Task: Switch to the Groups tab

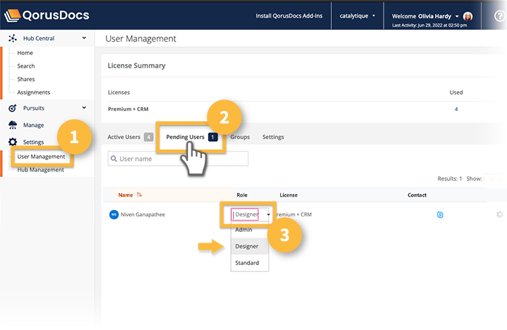Action: [x=240, y=137]
